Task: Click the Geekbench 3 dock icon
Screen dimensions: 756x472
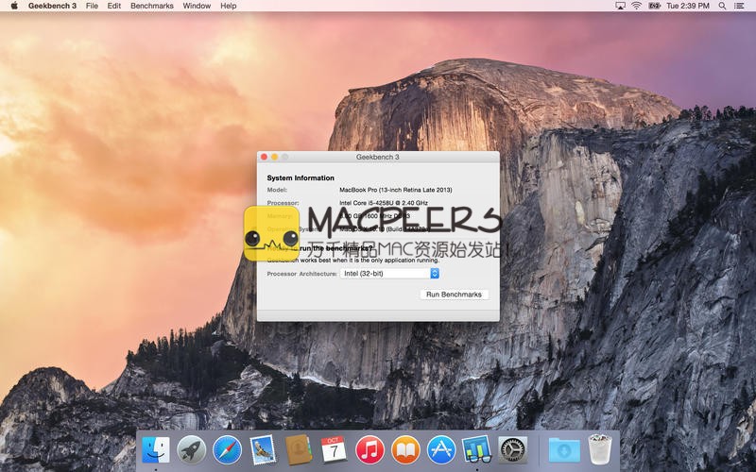Action: 477,450
